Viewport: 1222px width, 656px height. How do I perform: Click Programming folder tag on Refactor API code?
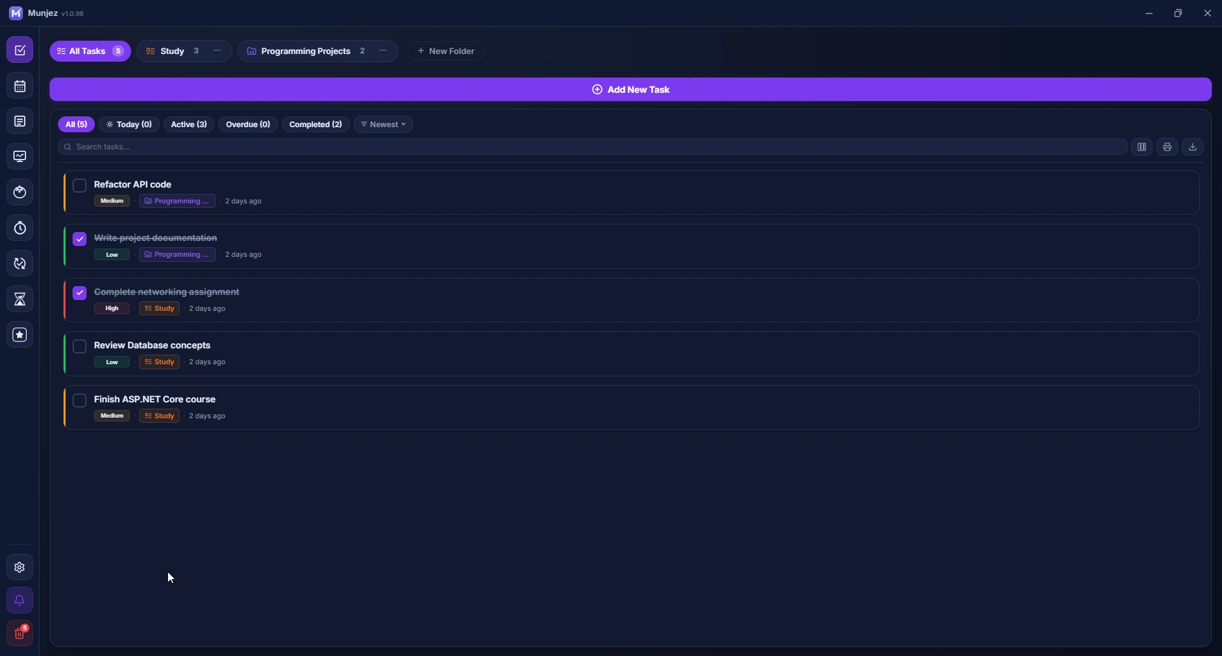coord(178,202)
